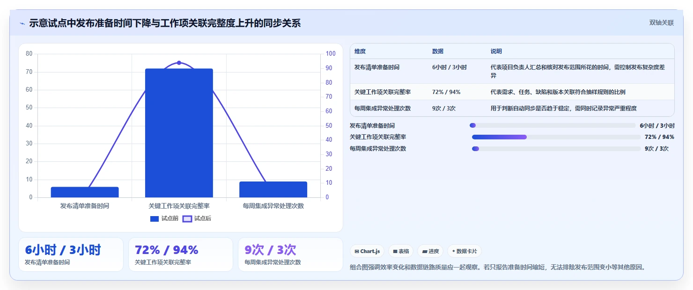Click the right axis tick value 100
The width and height of the screenshot is (693, 290).
[331, 54]
